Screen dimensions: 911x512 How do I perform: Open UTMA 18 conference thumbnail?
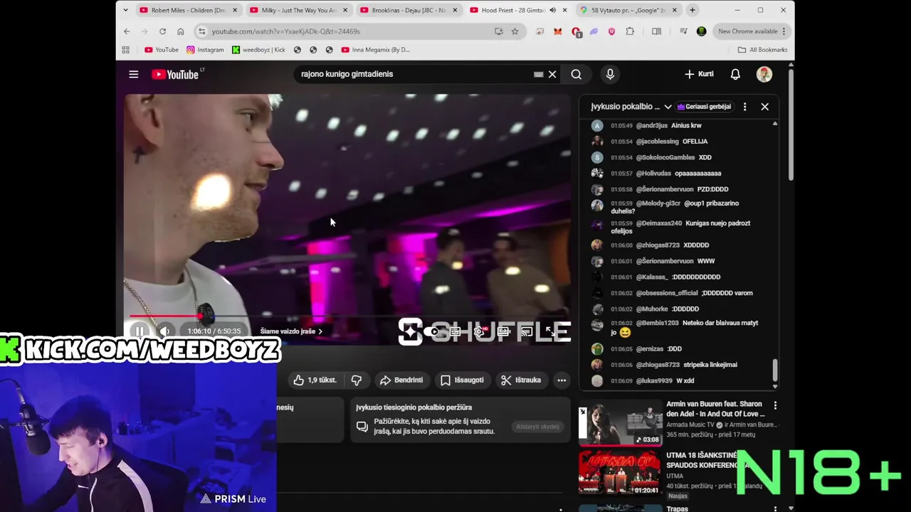pos(620,472)
